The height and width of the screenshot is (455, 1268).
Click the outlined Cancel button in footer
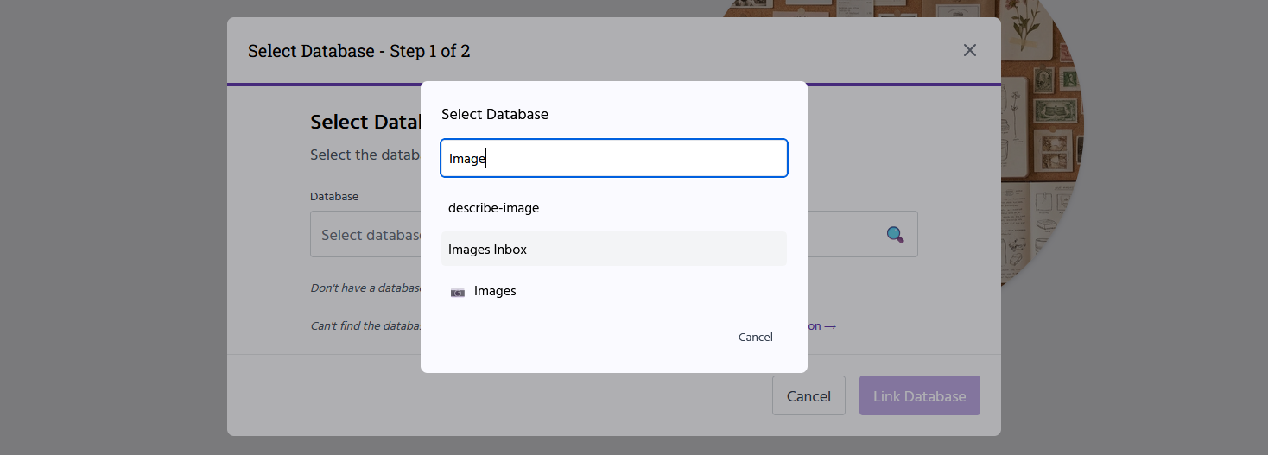[808, 396]
